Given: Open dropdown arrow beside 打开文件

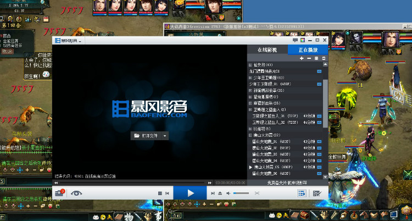Looking at the screenshot, I should coord(165,136).
